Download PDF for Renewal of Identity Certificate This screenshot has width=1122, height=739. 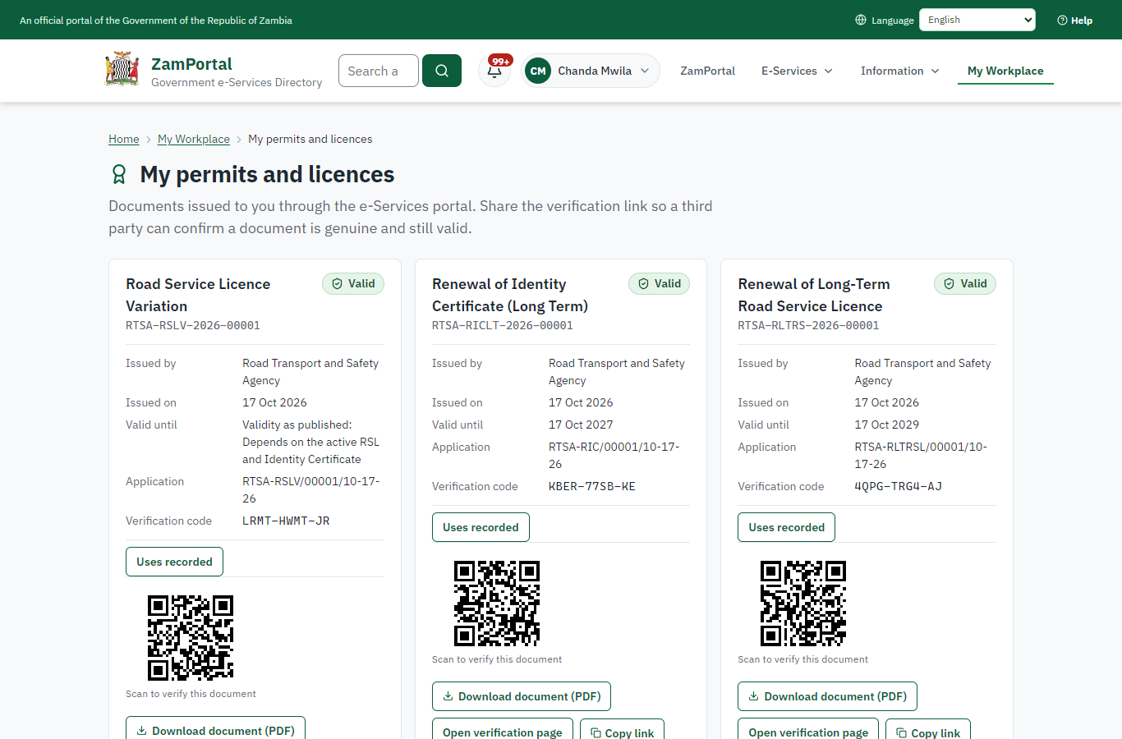[522, 696]
